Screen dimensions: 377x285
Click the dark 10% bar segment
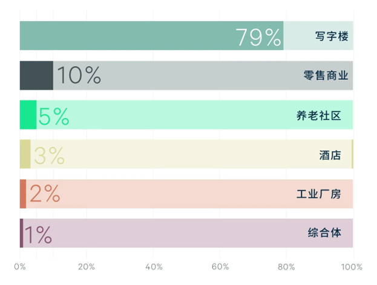click(36, 76)
